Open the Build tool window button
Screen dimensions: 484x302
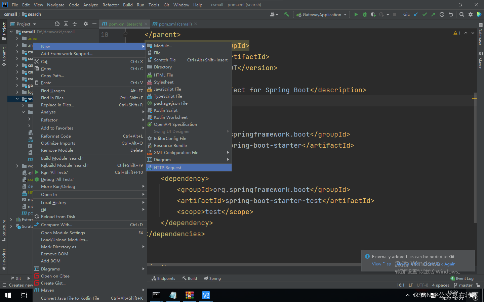tap(190, 279)
